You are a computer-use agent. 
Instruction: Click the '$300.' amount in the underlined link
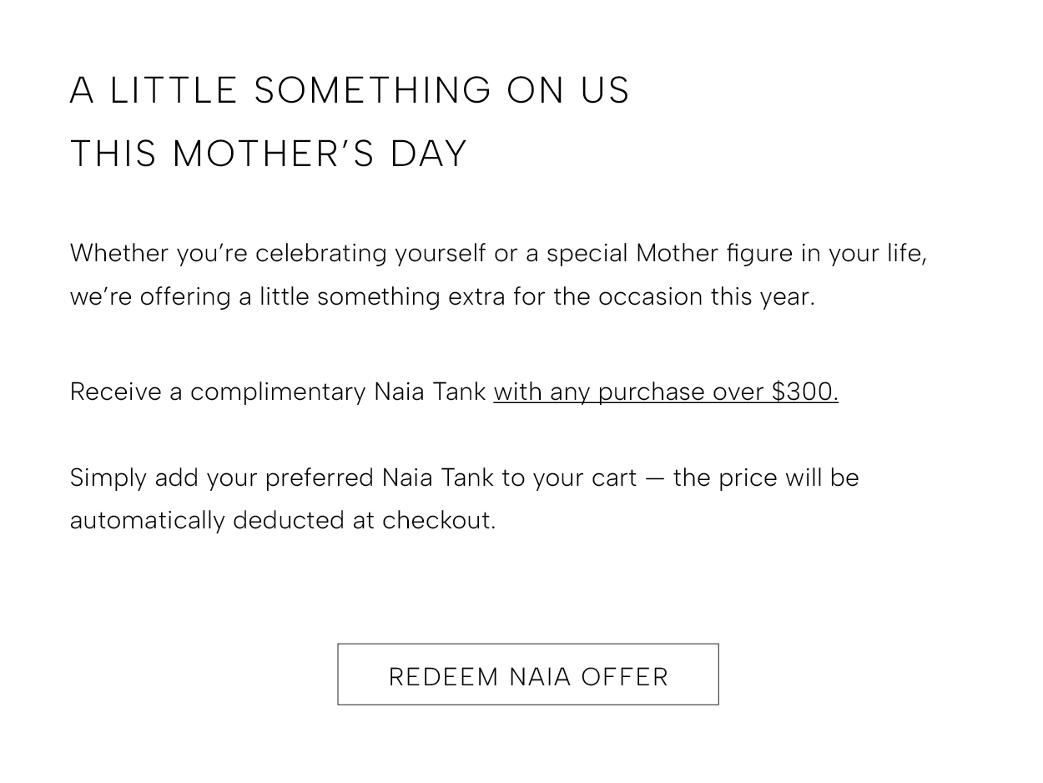pyautogui.click(x=804, y=391)
